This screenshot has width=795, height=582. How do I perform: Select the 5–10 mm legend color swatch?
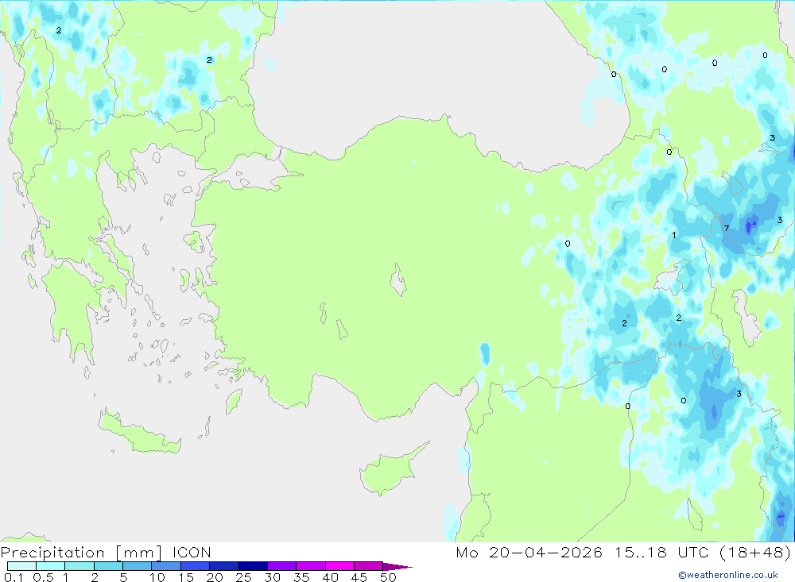coord(138,566)
